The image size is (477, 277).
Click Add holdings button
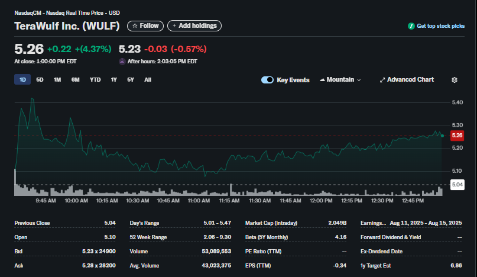click(x=194, y=26)
